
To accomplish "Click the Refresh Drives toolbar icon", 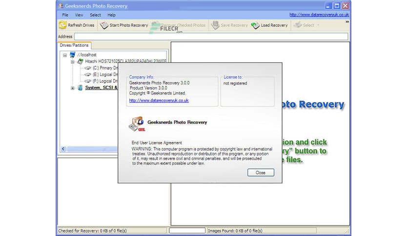I will (x=62, y=25).
